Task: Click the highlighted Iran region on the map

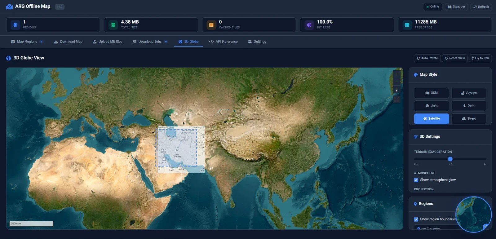Action: (176, 148)
